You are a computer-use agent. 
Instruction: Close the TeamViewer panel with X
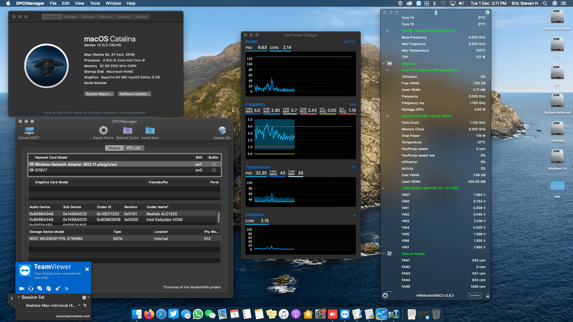click(87, 269)
